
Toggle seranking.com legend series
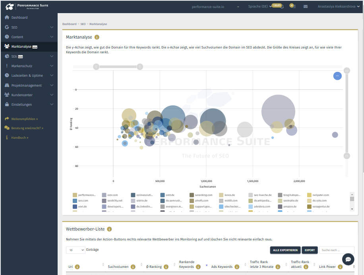point(201,195)
